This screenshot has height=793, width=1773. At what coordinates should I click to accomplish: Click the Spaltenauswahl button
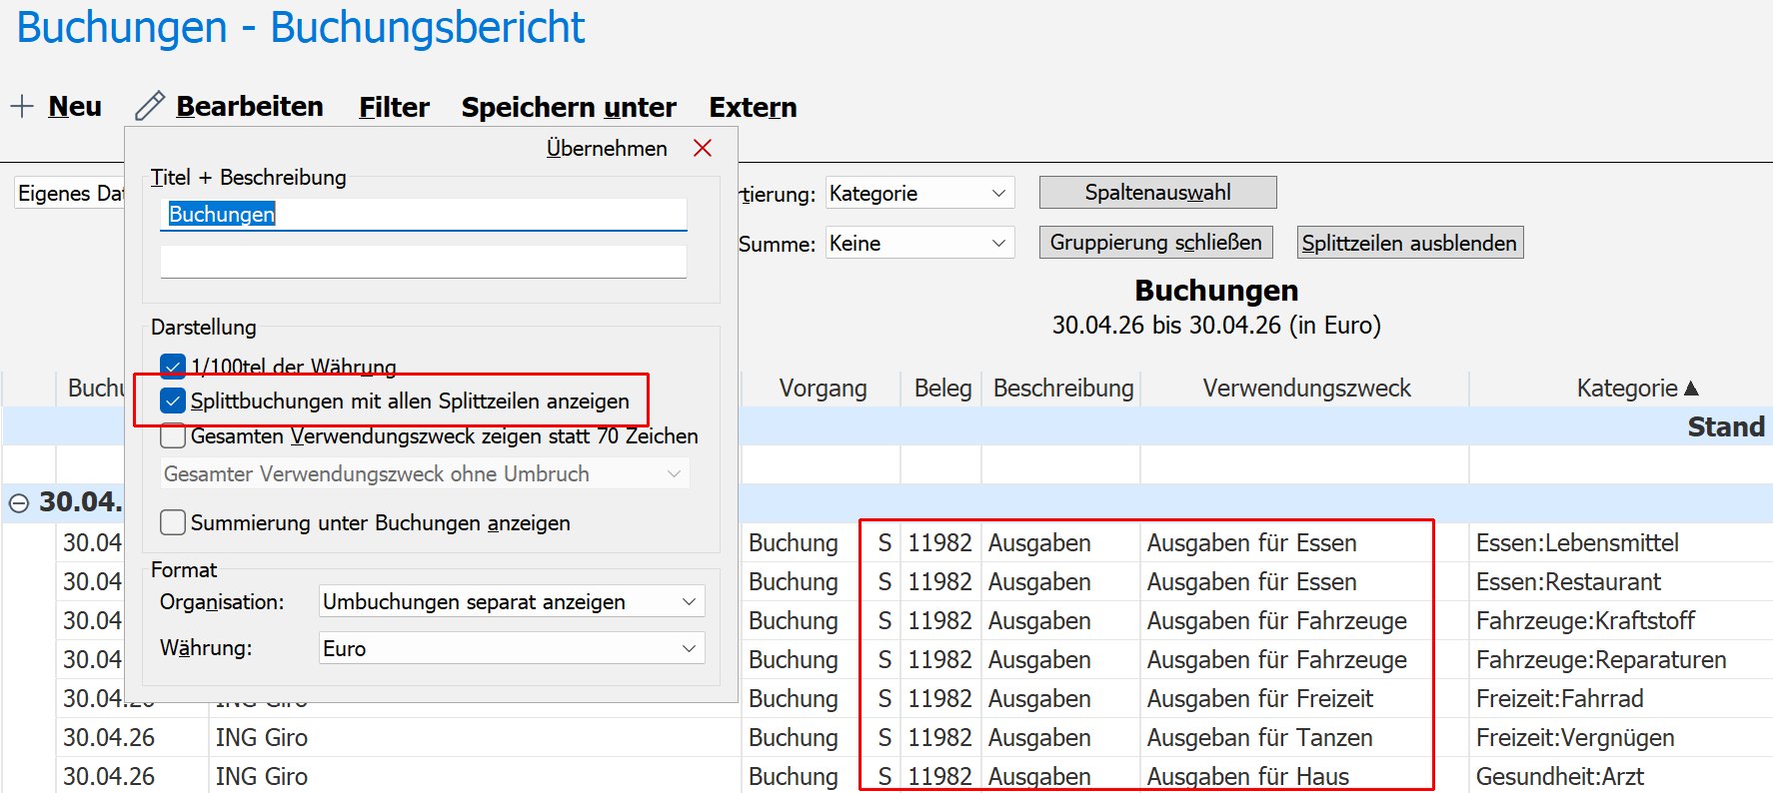(x=1157, y=192)
